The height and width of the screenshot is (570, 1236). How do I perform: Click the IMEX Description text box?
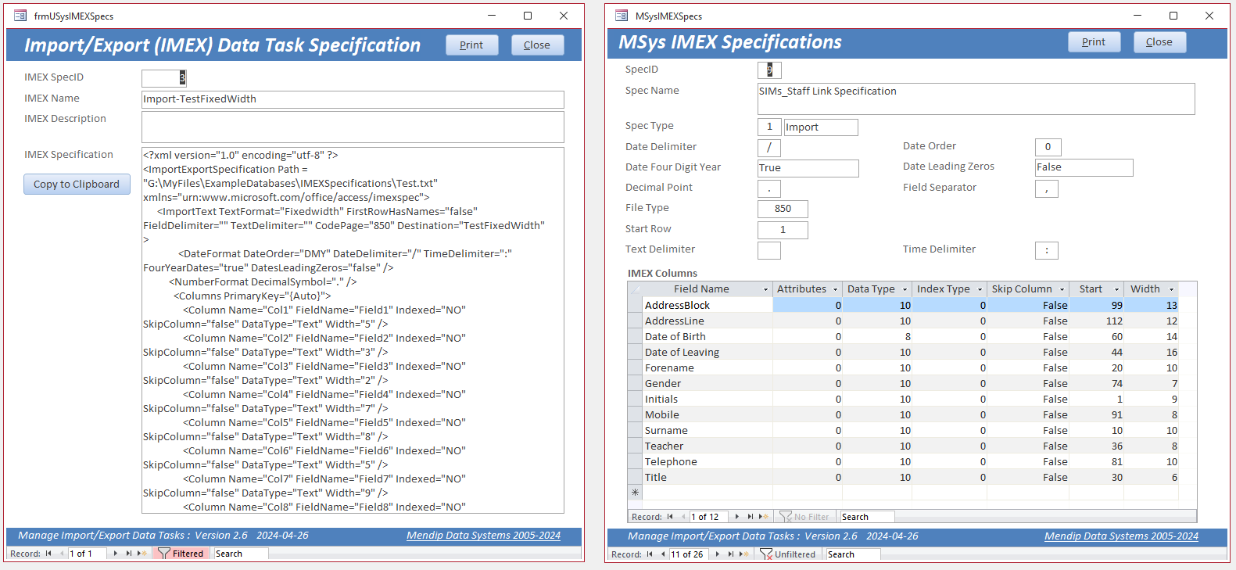click(353, 127)
